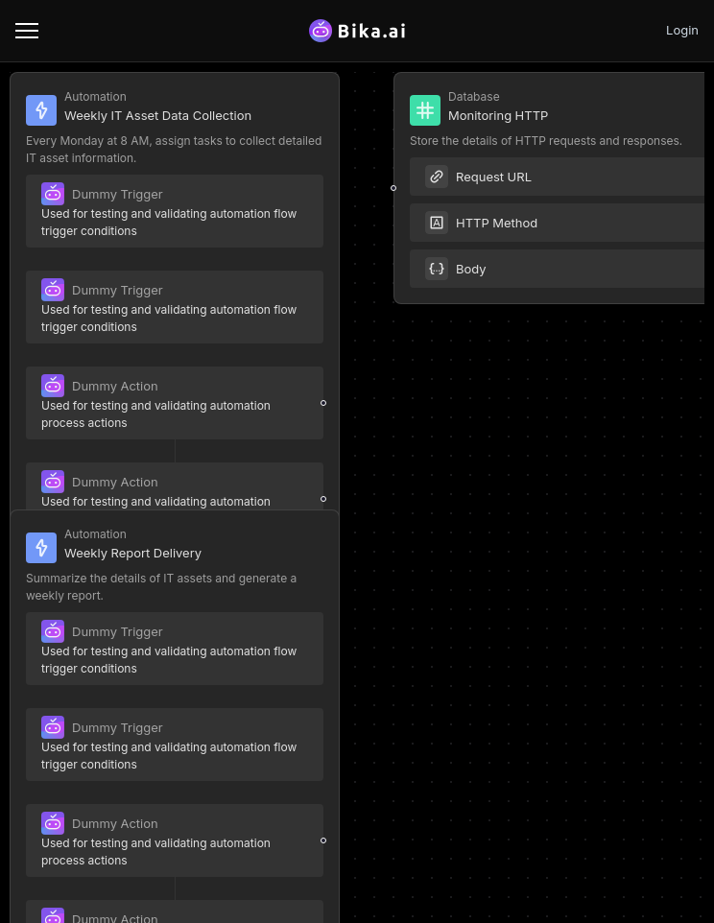
Task: Click connector dot on Dummy Action in Weekly Report Delivery
Action: 323,840
